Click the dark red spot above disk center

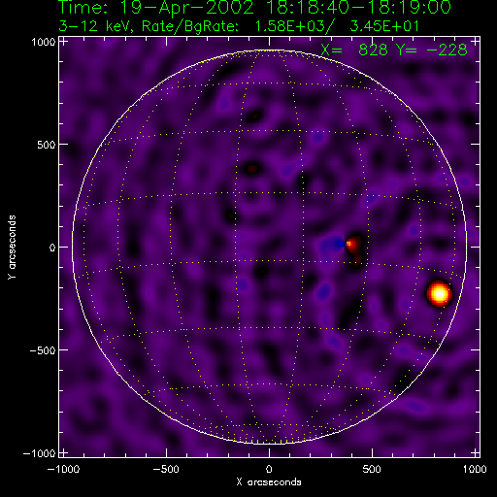coord(252,169)
